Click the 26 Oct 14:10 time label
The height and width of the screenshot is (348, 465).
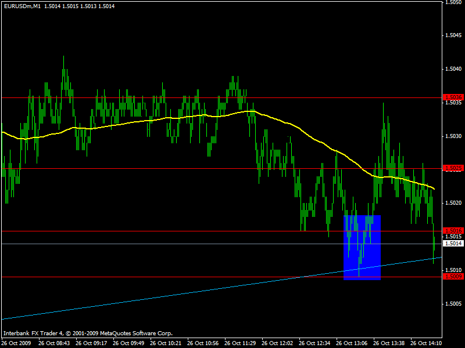pyautogui.click(x=426, y=343)
